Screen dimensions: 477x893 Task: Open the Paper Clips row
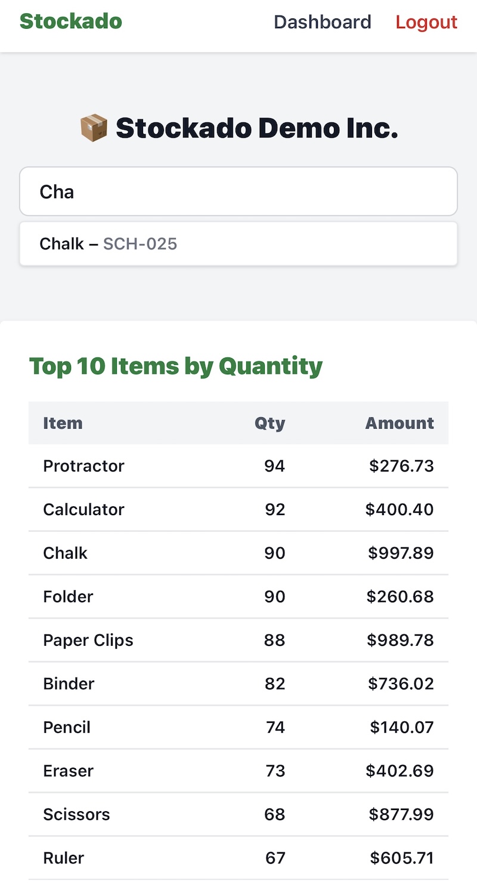click(x=238, y=641)
